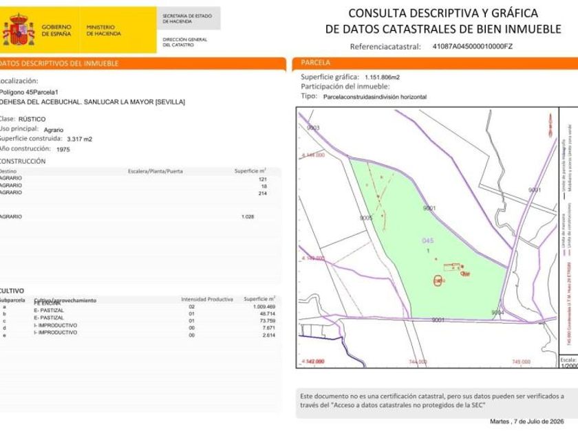Click the '9004' label on the map
Image resolution: width=578 pixels, height=433 pixels.
pyautogui.click(x=497, y=313)
